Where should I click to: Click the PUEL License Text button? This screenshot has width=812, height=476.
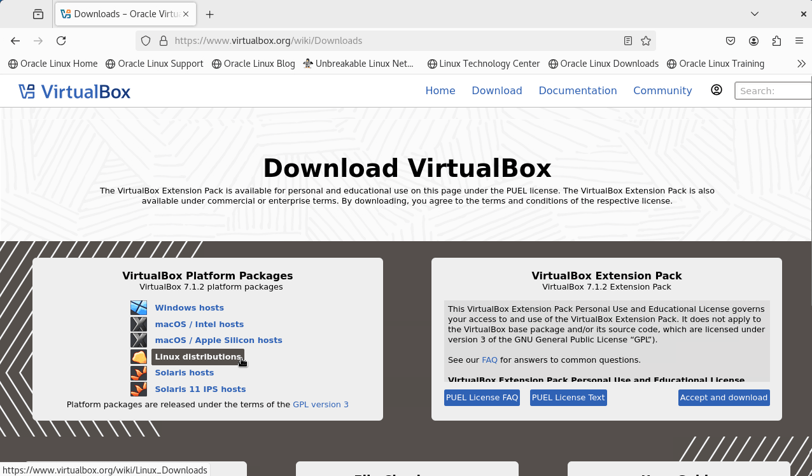click(568, 398)
